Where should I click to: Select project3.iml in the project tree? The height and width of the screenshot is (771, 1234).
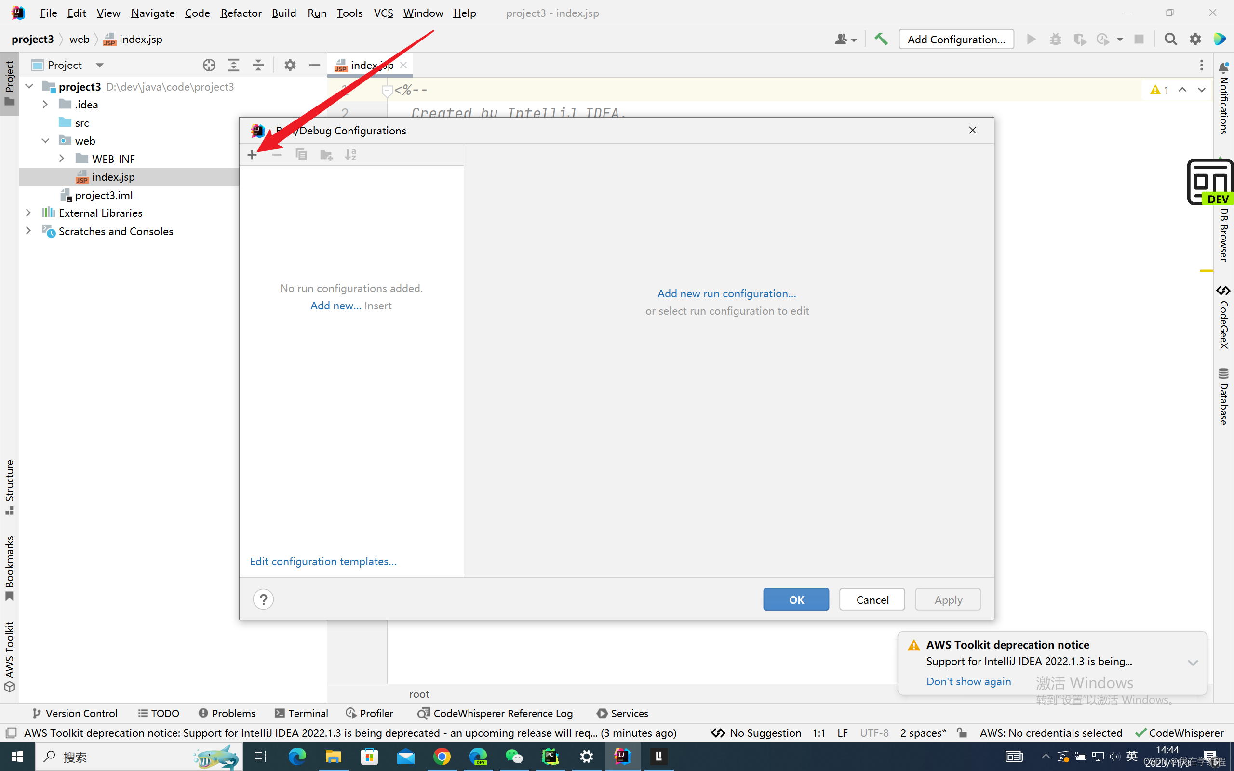[x=104, y=195]
